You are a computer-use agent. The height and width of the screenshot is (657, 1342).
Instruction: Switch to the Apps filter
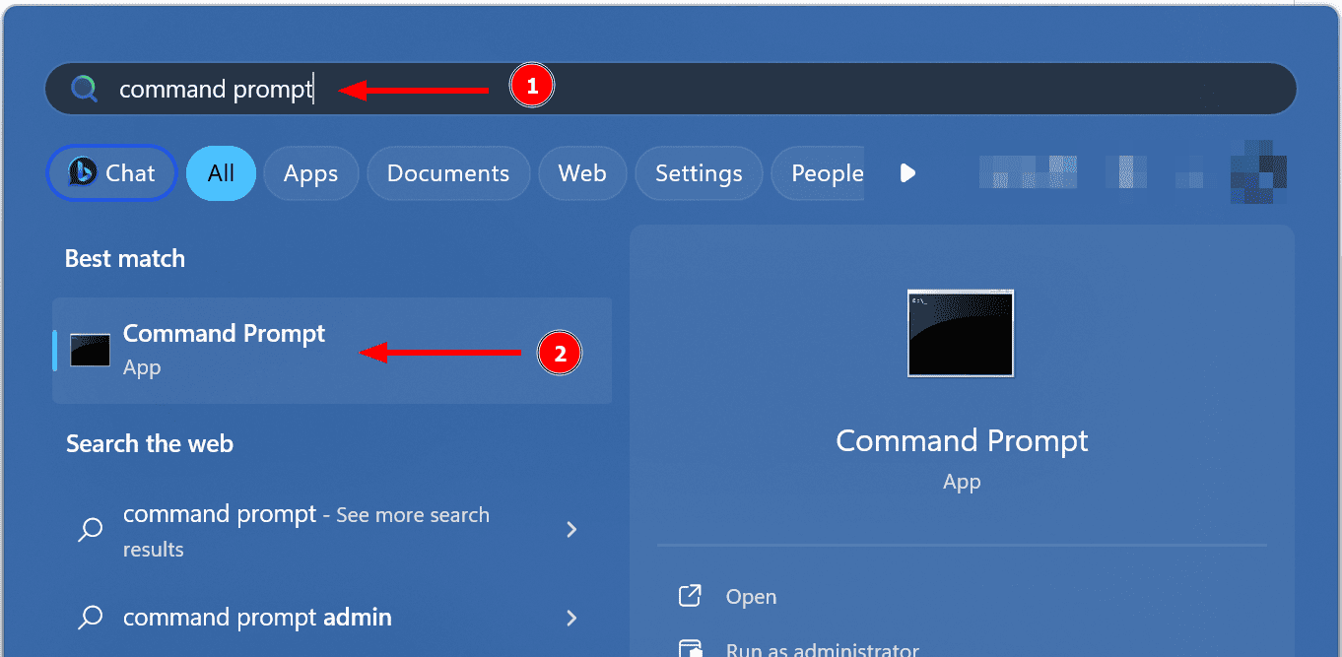(x=310, y=173)
